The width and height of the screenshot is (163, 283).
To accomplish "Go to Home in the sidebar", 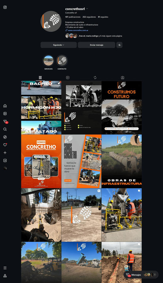I will click(x=5, y=106).
